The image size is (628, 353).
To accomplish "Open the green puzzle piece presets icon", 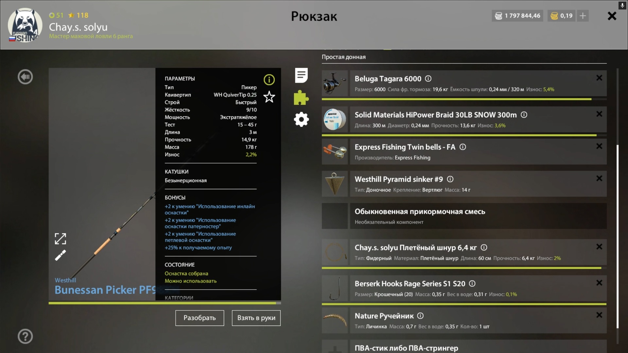I will click(x=301, y=97).
